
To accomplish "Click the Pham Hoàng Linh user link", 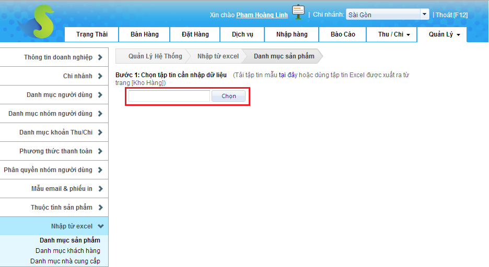I will [x=262, y=15].
